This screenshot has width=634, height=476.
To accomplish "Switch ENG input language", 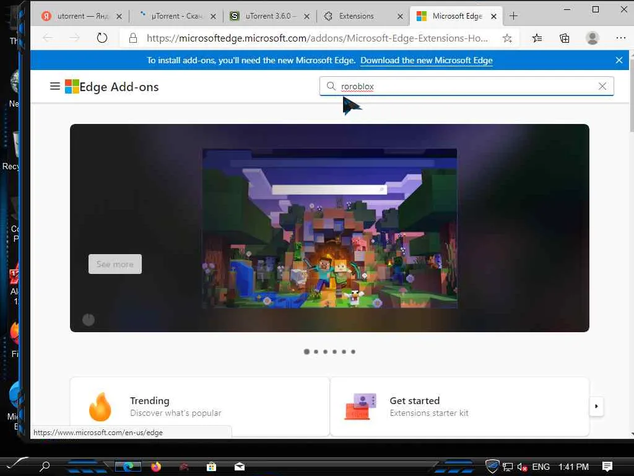I will [x=541, y=467].
